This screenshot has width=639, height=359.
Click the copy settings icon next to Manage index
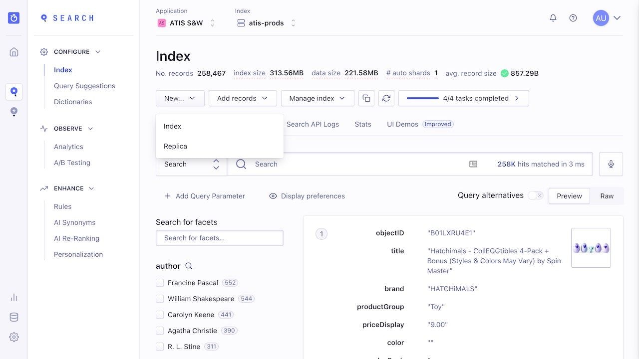click(x=366, y=98)
